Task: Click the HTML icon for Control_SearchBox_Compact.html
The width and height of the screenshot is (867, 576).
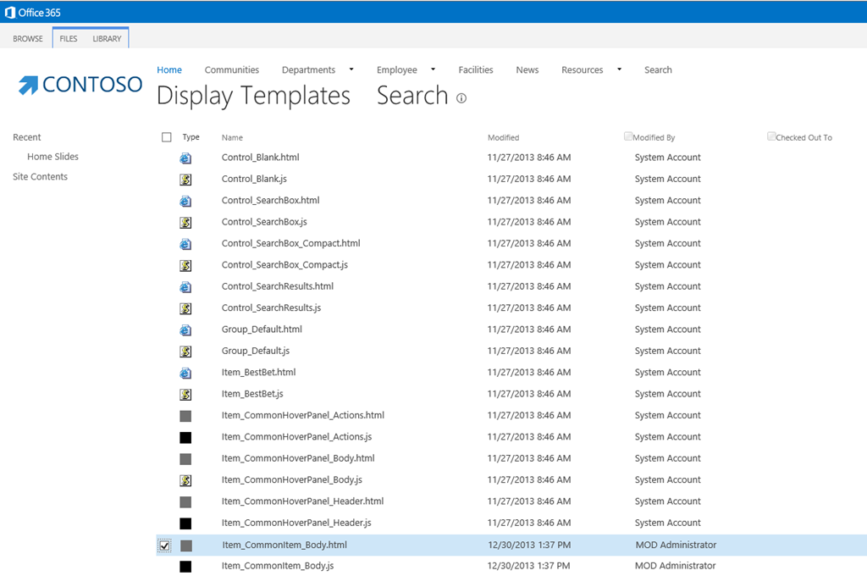Action: 185,244
